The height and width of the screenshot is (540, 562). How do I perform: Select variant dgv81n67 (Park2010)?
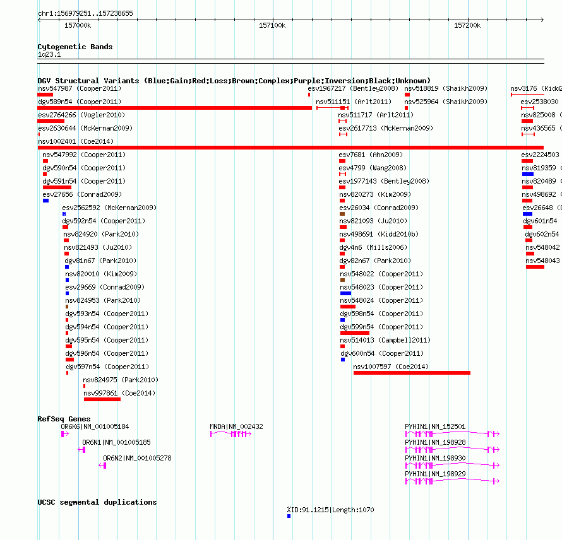pos(100,261)
